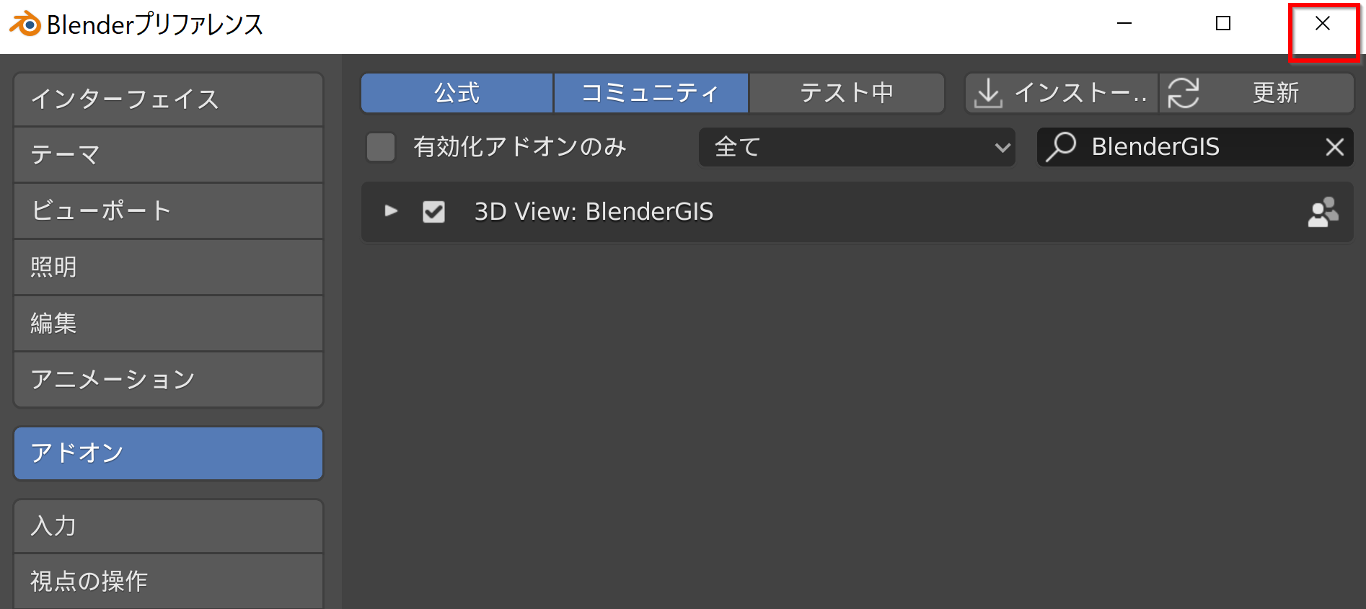This screenshot has height=609, width=1366.
Task: Open the 全て category dropdown
Action: [x=857, y=147]
